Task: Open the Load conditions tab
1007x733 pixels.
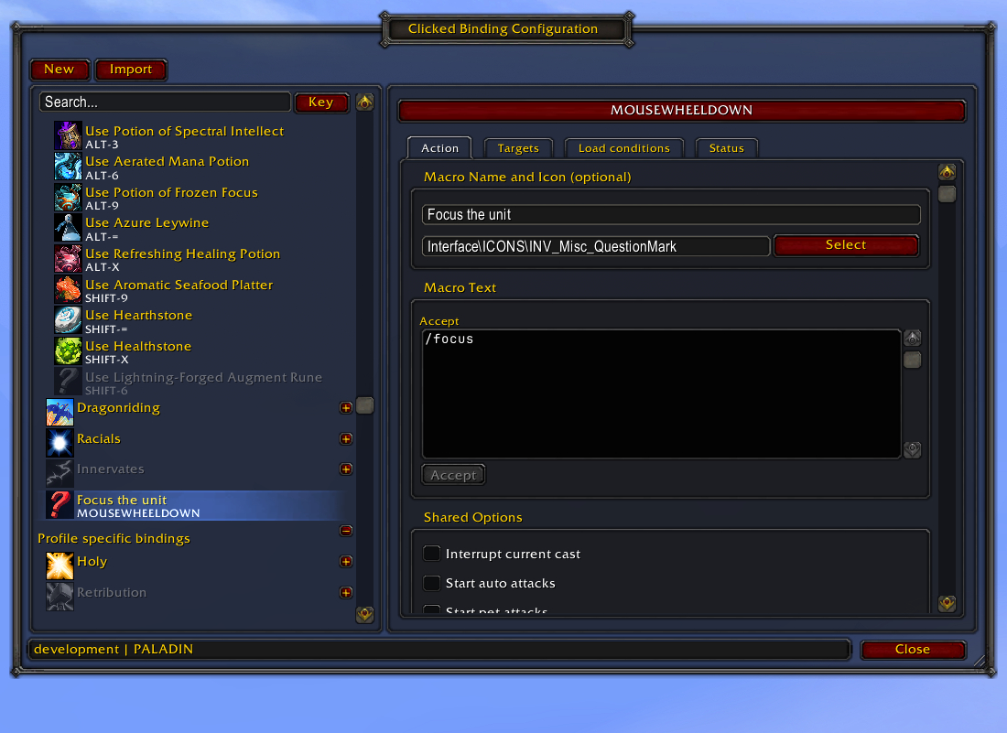Action: tap(623, 148)
